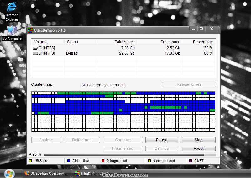Click the D: drive icon
This screenshot has height=178, width=251.
click(35, 53)
